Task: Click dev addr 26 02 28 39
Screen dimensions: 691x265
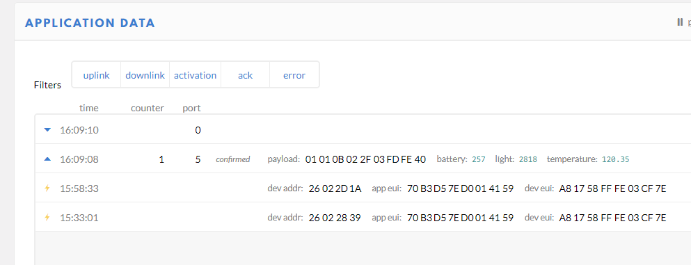Action: pyautogui.click(x=335, y=218)
